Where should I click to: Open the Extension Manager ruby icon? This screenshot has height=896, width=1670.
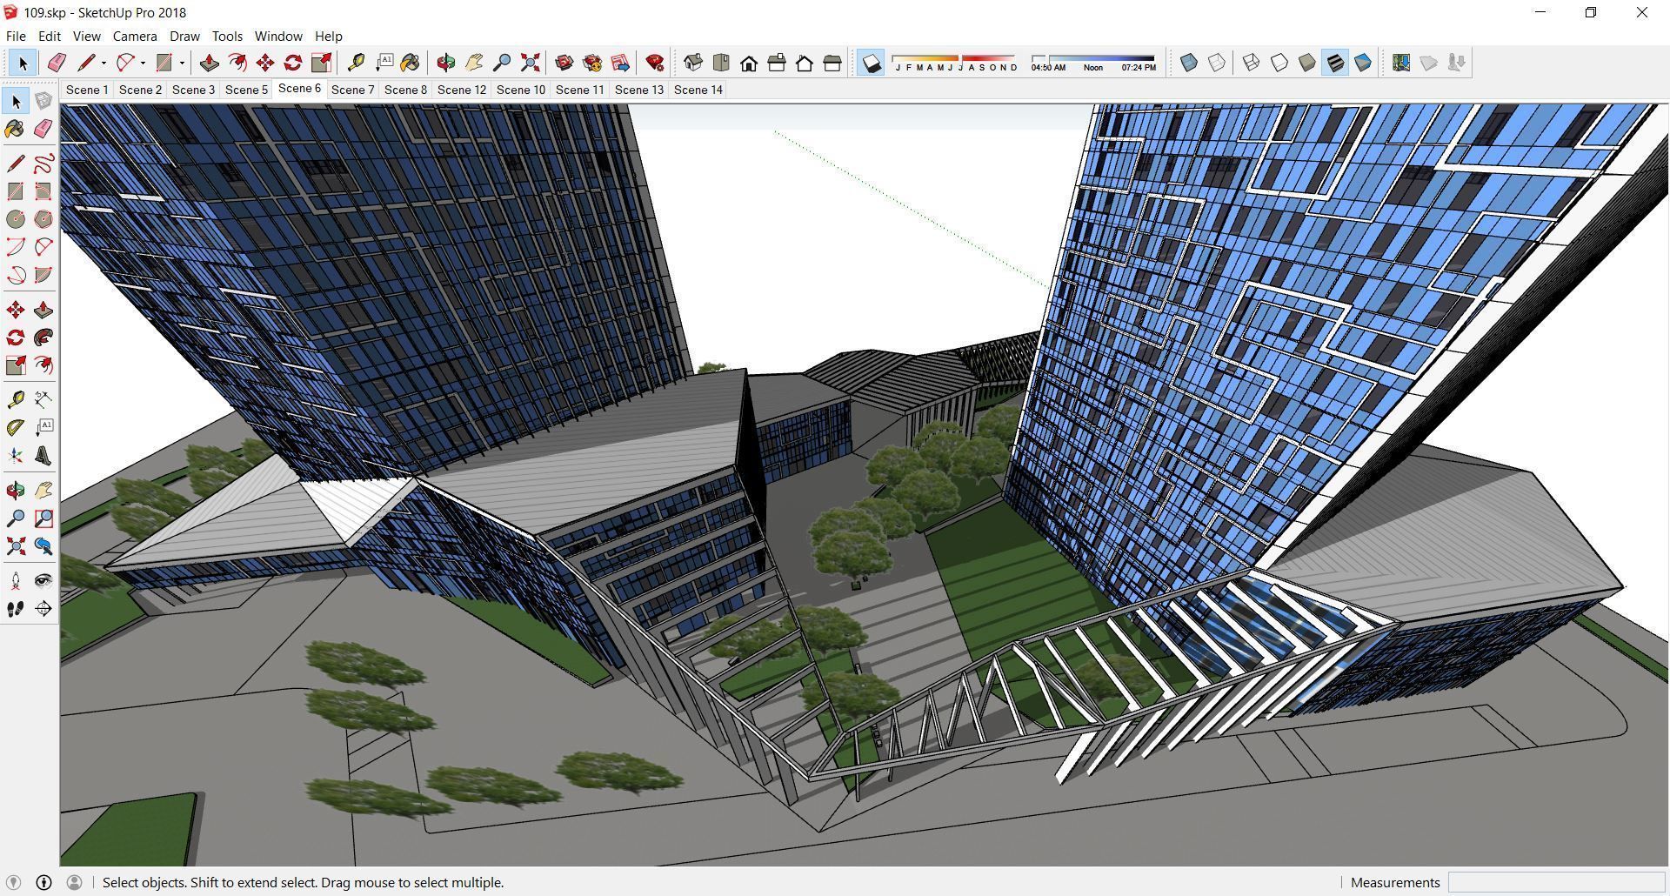click(655, 63)
